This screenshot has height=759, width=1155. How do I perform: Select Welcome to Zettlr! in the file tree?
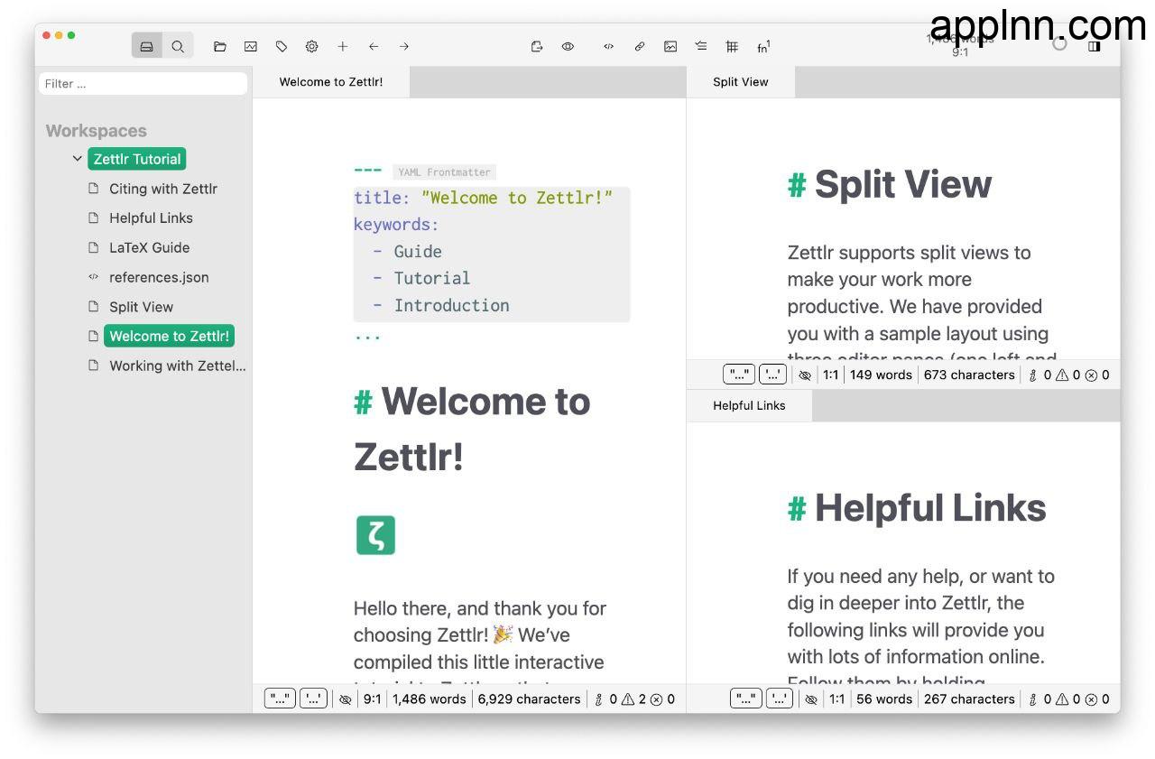(169, 336)
